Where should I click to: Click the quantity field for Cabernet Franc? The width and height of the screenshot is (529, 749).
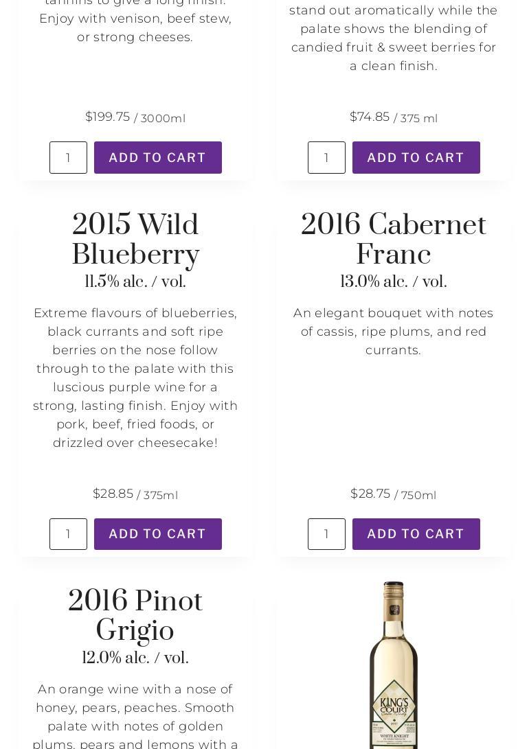click(x=326, y=534)
